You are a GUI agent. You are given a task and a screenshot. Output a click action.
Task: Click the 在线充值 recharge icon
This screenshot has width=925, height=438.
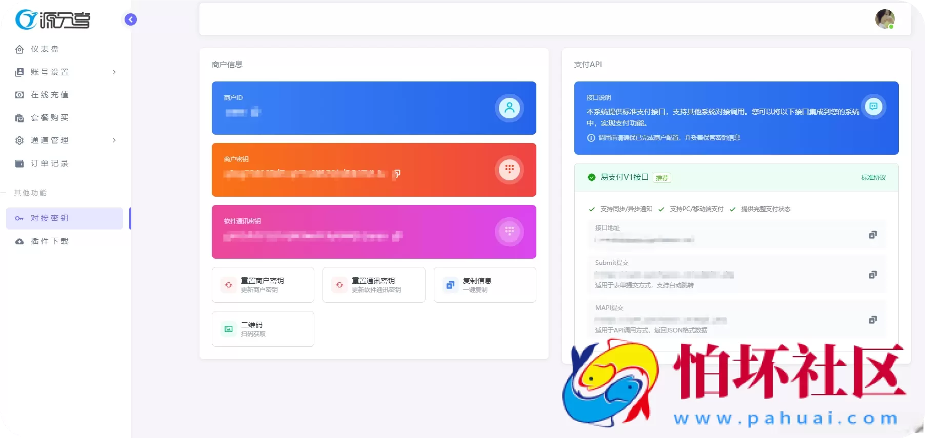tap(19, 95)
